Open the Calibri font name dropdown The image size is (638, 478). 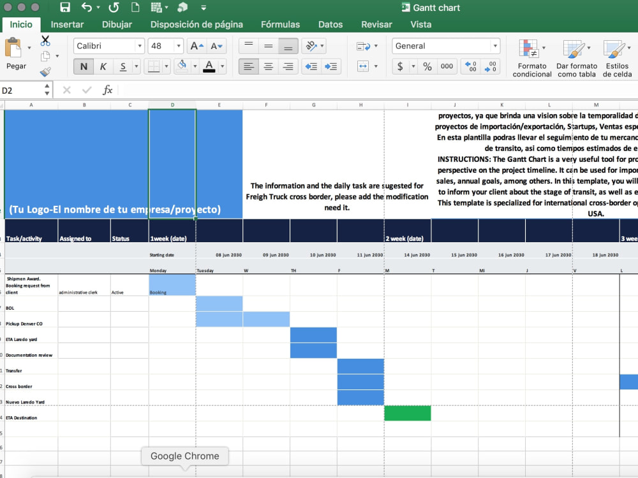click(140, 46)
